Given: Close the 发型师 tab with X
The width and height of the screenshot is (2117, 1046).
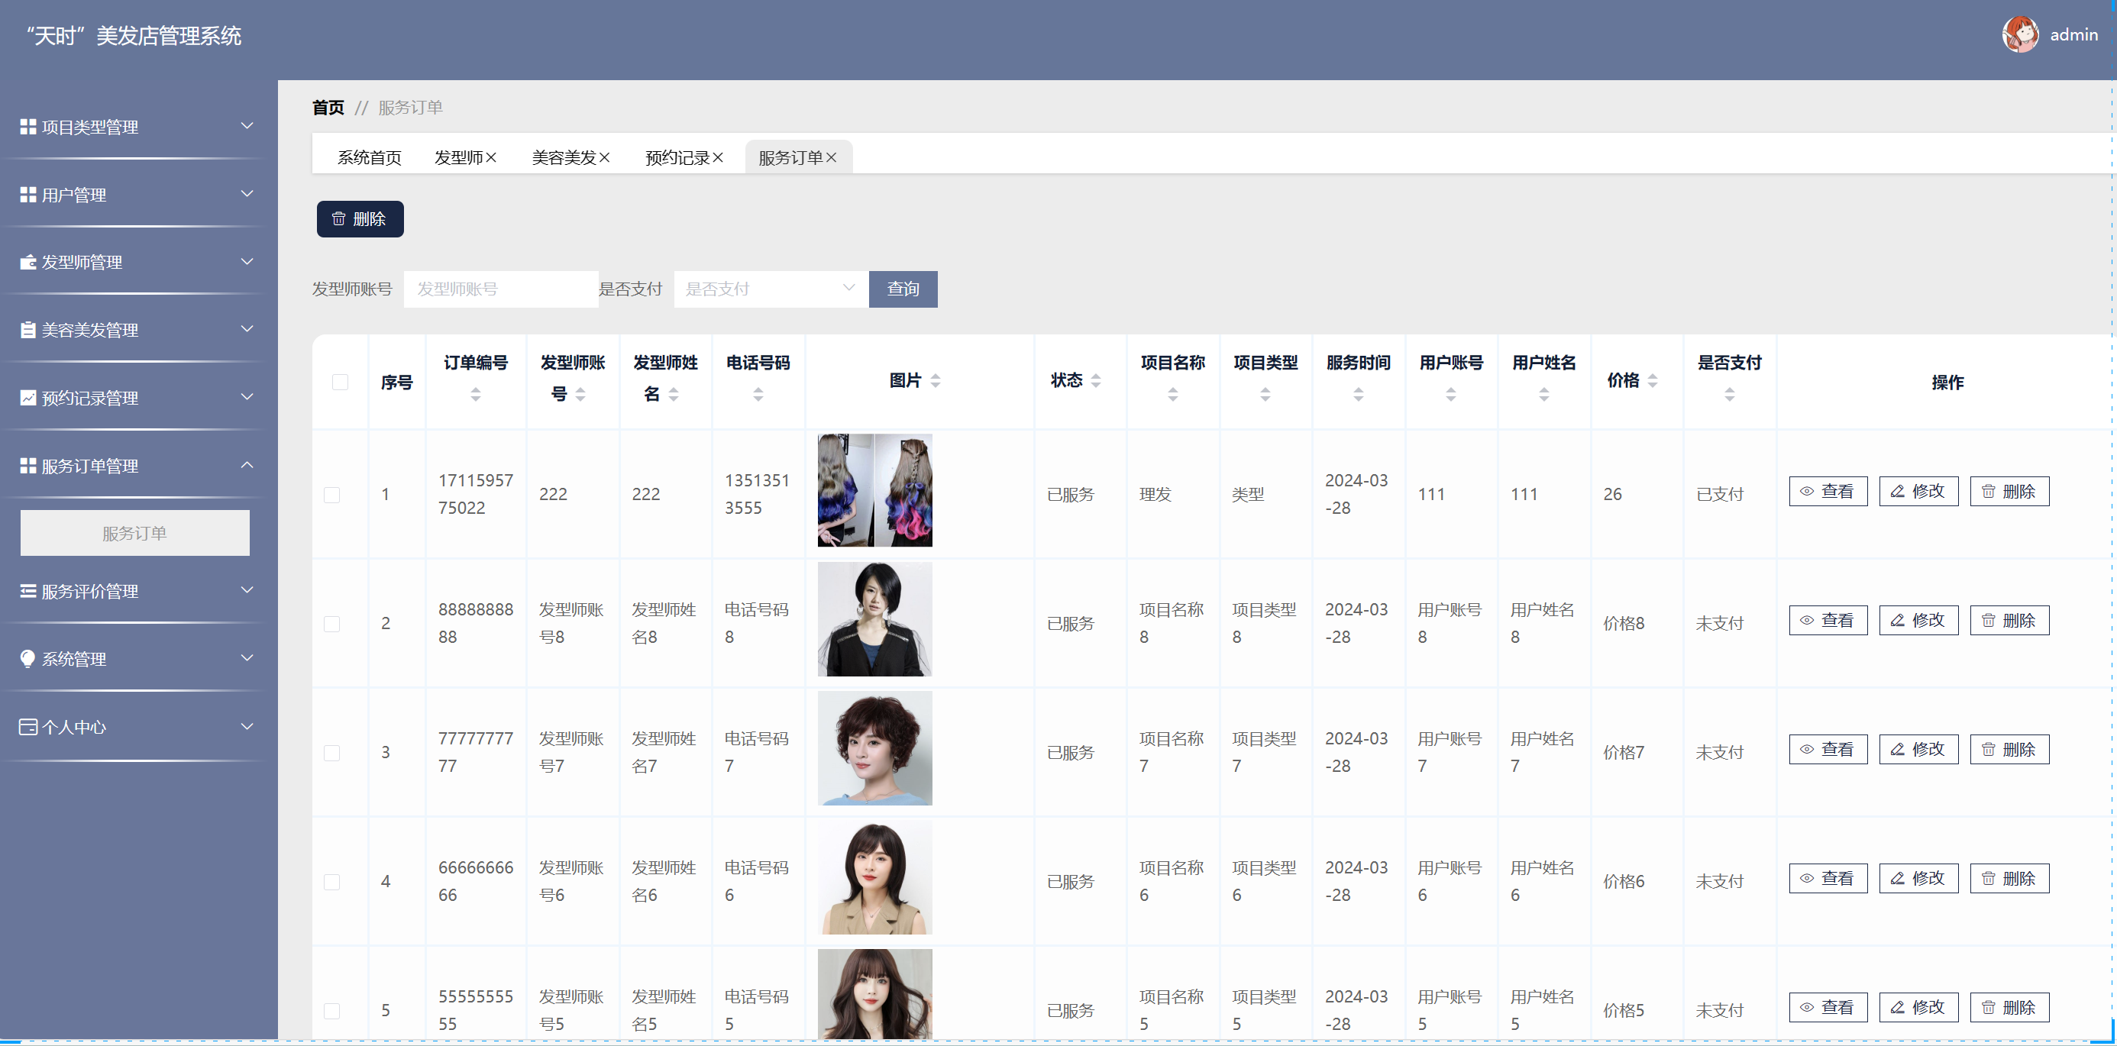Looking at the screenshot, I should [492, 158].
